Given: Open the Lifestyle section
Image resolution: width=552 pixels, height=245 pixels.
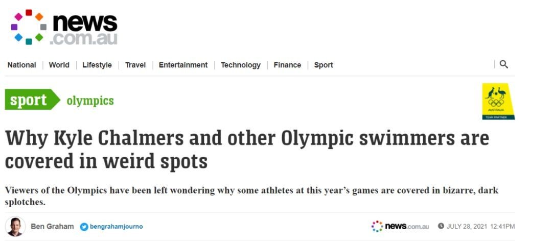Looking at the screenshot, I should (x=97, y=65).
